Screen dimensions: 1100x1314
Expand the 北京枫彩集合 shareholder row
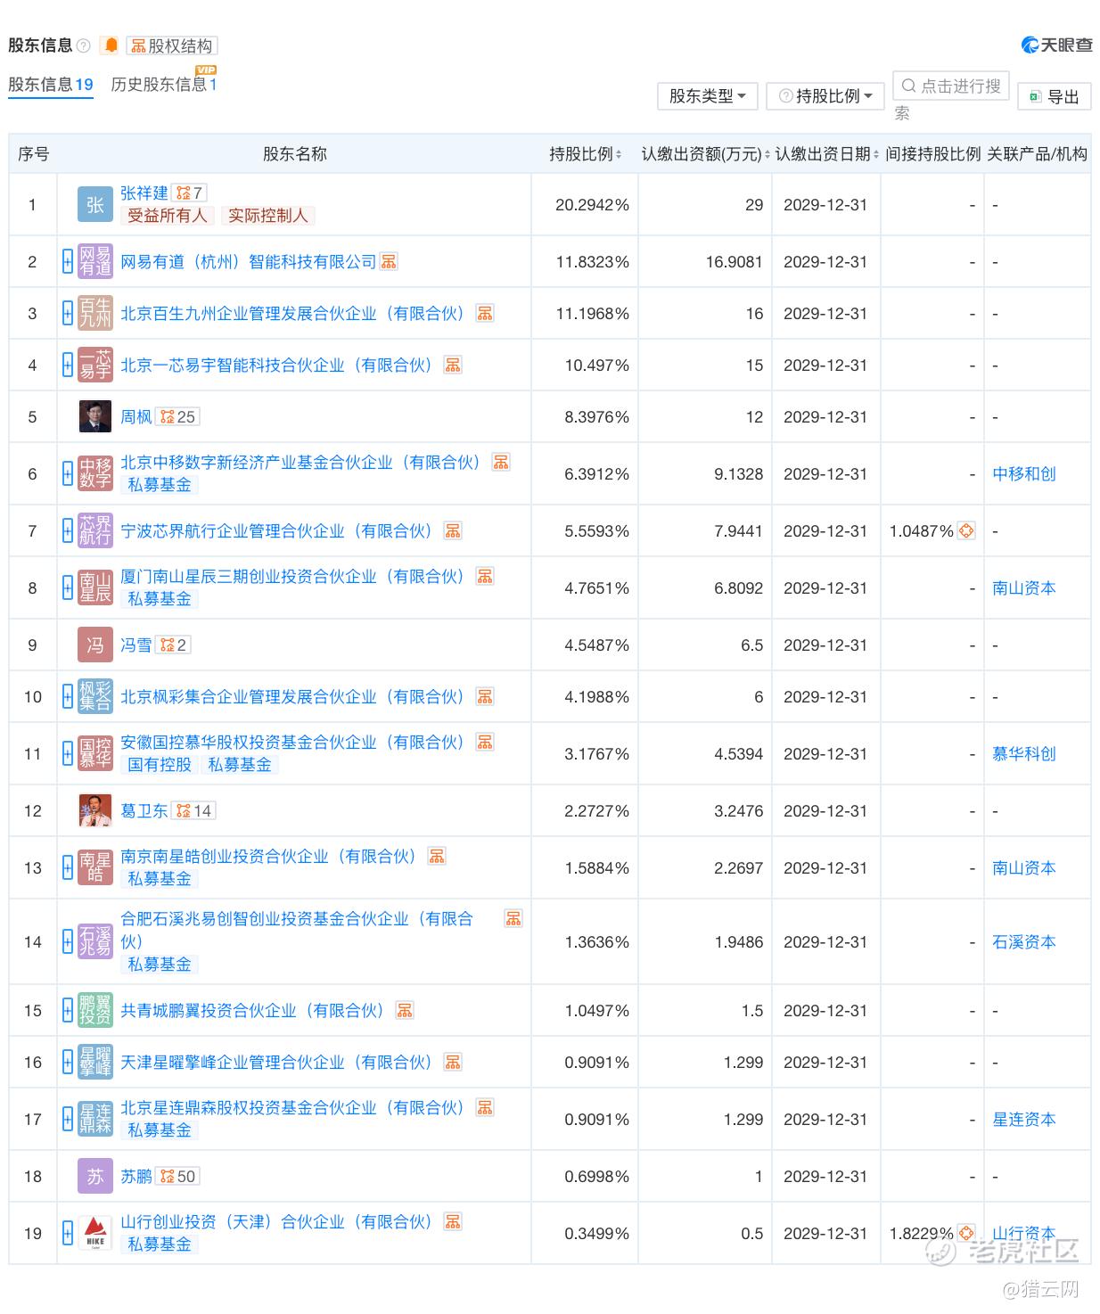(x=68, y=697)
